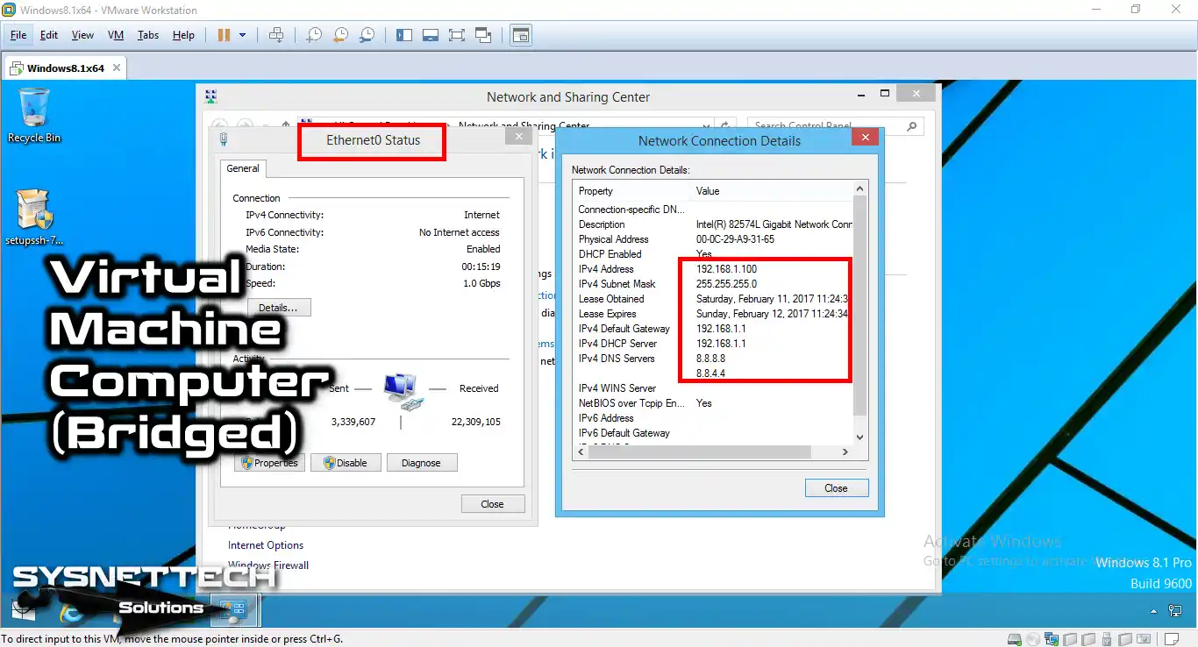
Task: Open the Edit menu
Action: [x=49, y=35]
